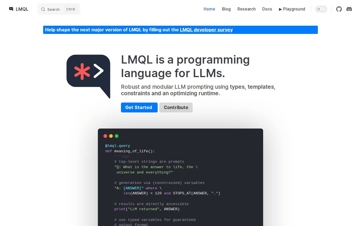This screenshot has height=226, width=361.
Task: Open the Docs page
Action: (267, 9)
